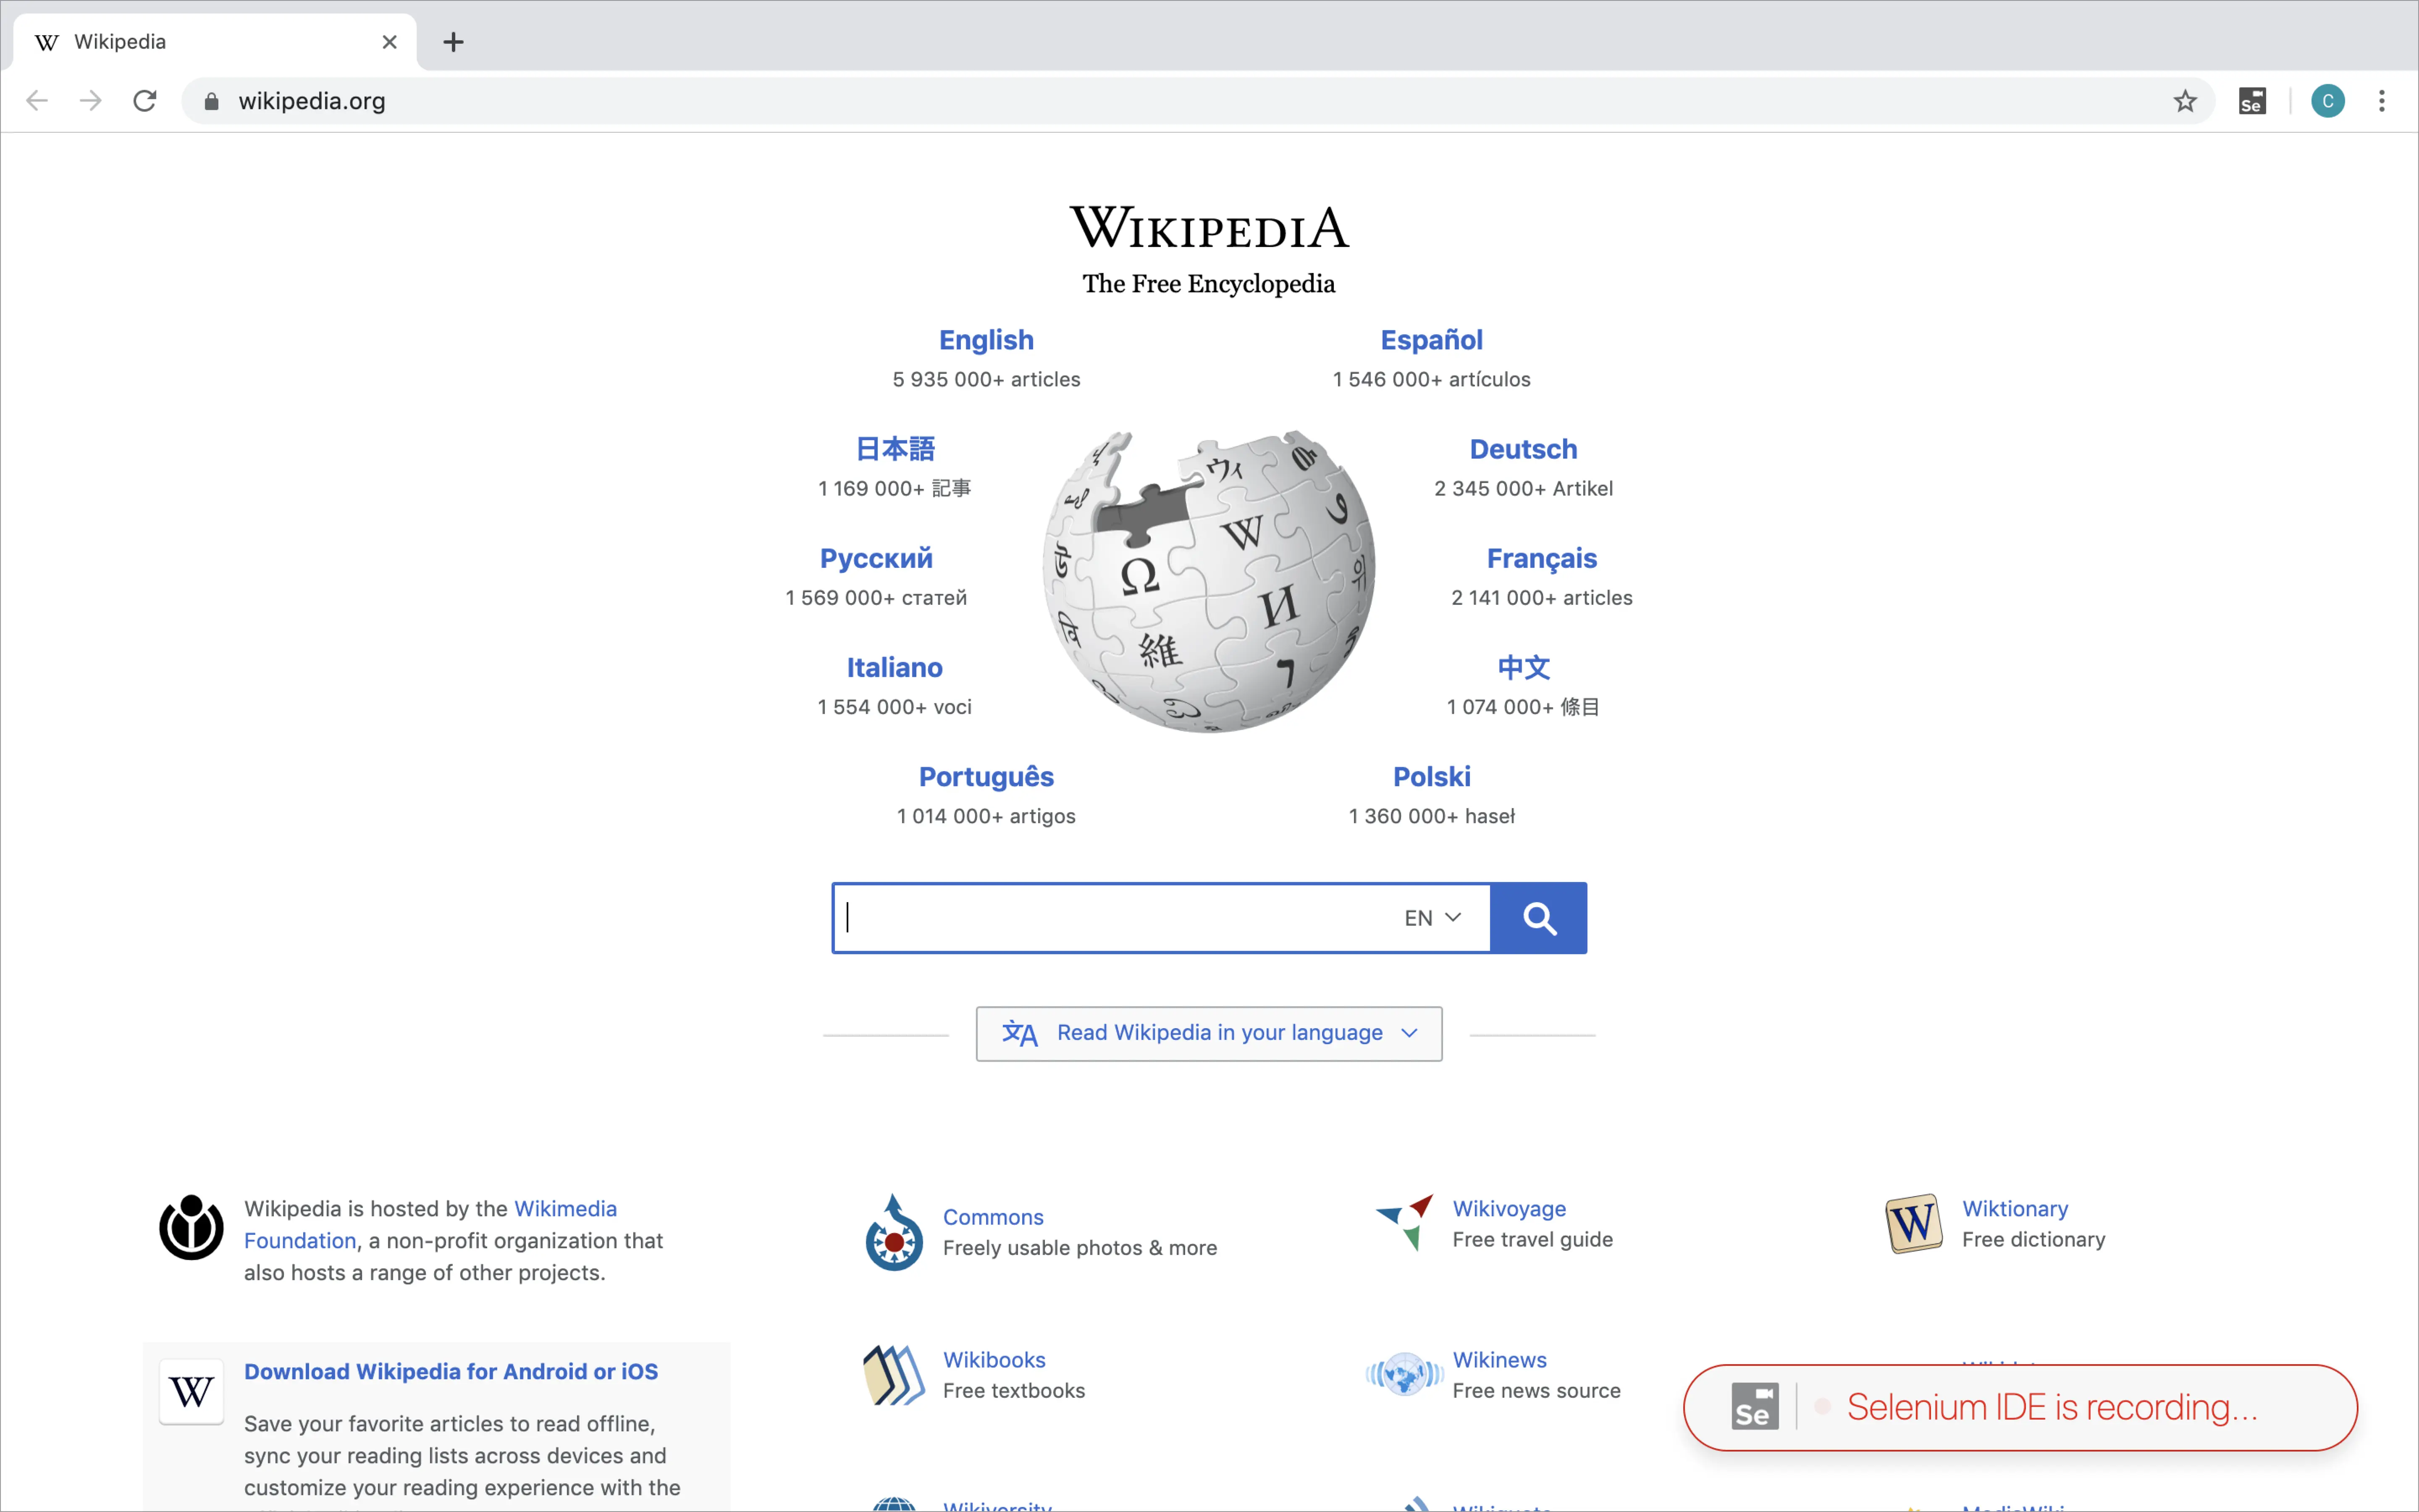
Task: Bookmark page with the star icon
Action: tap(2185, 101)
